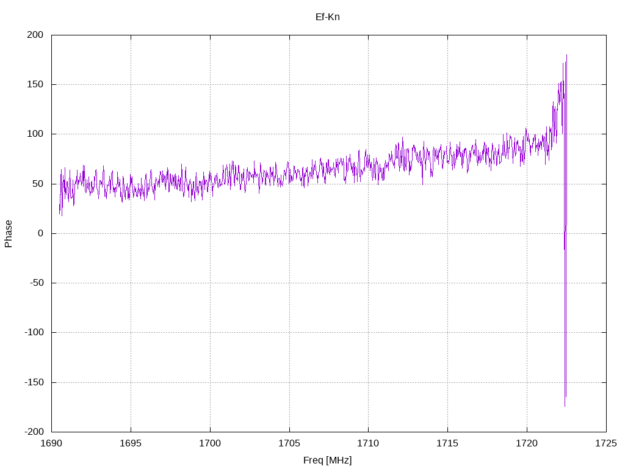Click the x-axis tick label 1690
The height and width of the screenshot is (469, 625).
(x=51, y=443)
